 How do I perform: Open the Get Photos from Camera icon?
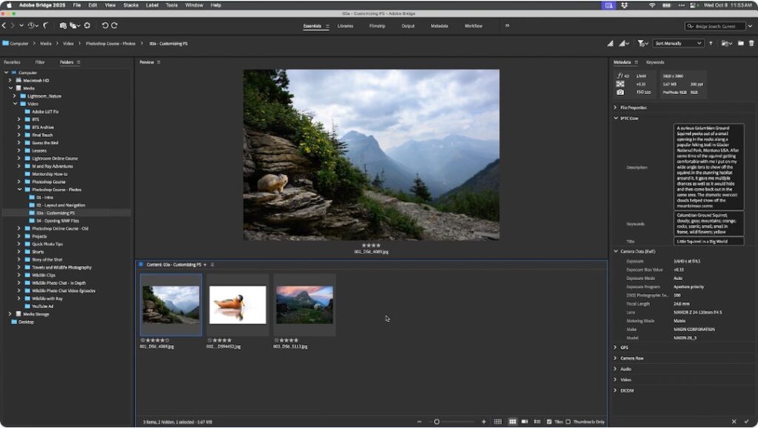(63, 26)
